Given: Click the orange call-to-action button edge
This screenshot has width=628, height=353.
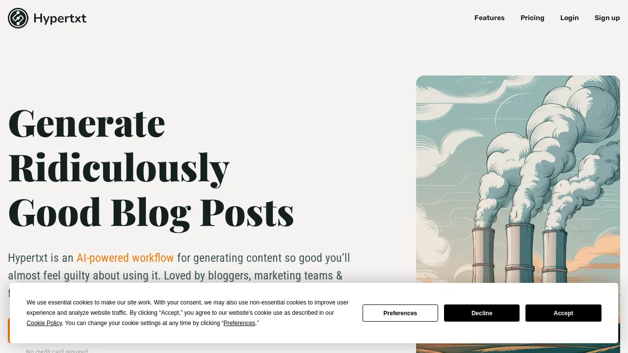Looking at the screenshot, I should [9, 330].
